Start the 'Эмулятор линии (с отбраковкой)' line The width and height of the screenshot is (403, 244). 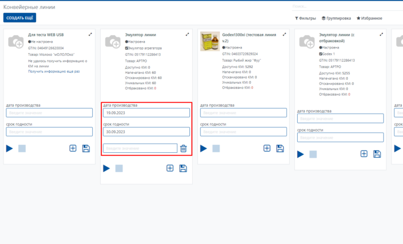point(300,154)
